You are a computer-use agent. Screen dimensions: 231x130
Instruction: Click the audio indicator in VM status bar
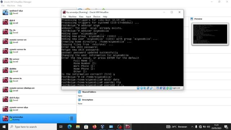click(x=145, y=88)
